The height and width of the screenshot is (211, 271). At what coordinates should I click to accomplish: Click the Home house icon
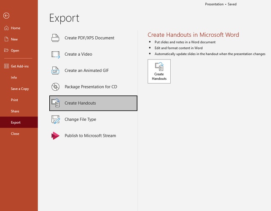(x=6, y=28)
